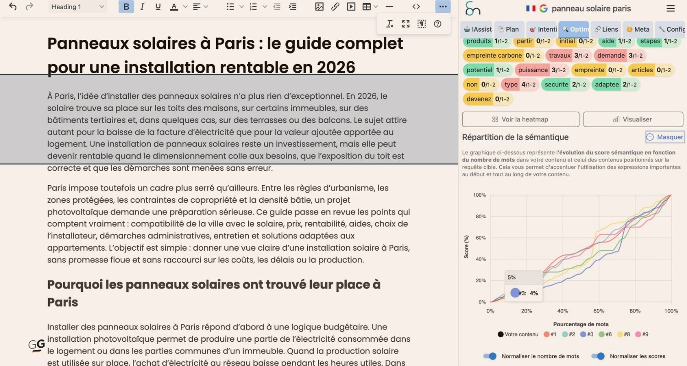Open the help icon in the floating toolbar

point(437,24)
